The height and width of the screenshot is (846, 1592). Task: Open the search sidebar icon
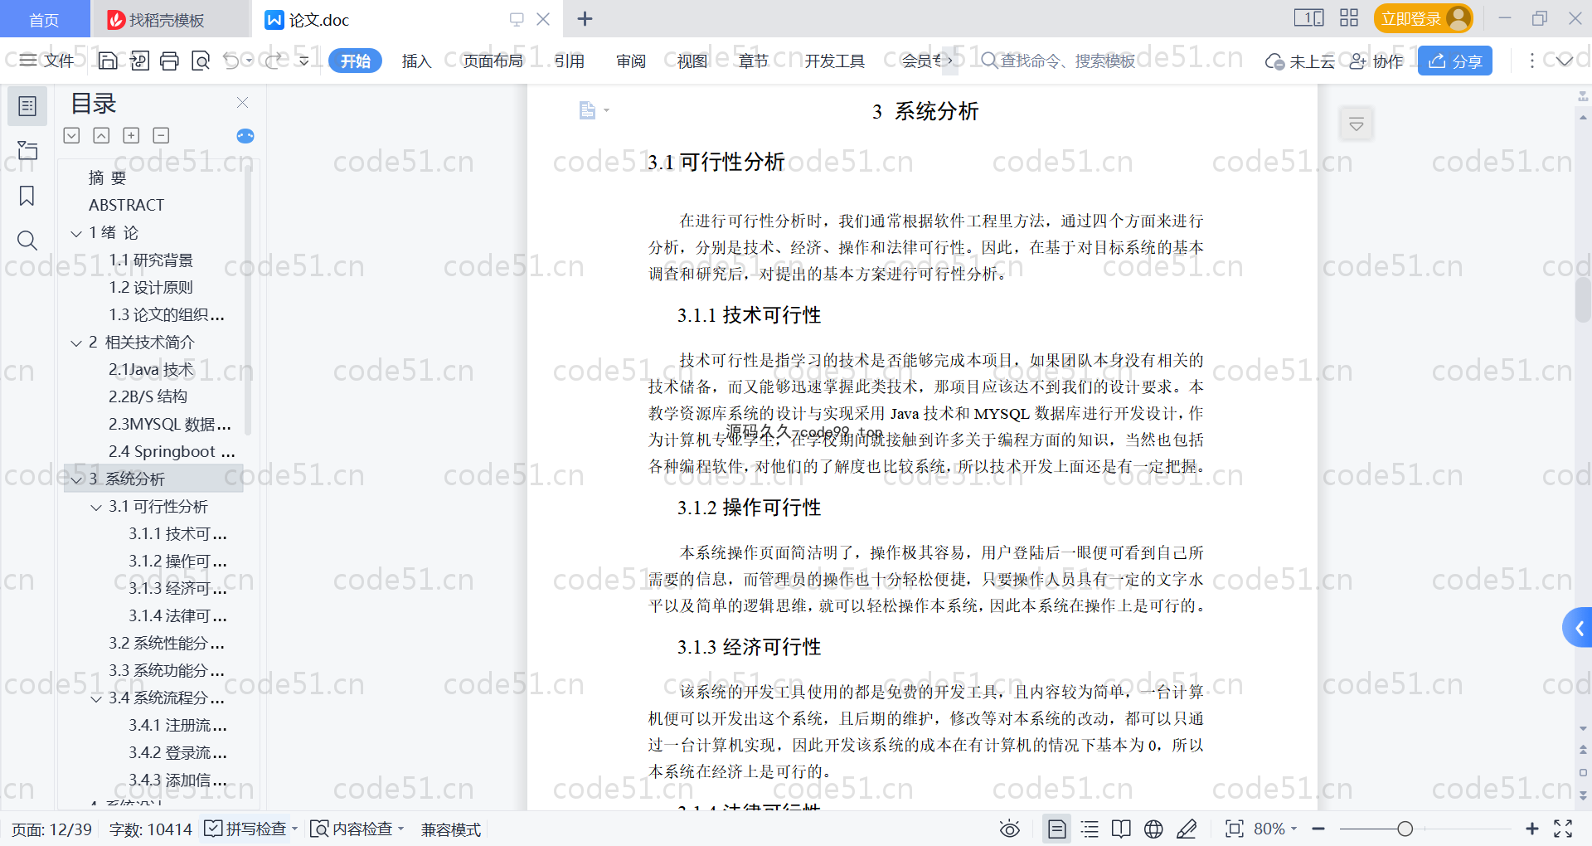[27, 241]
